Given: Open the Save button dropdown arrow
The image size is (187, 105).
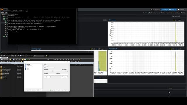Looking at the screenshot, I should (51, 77).
